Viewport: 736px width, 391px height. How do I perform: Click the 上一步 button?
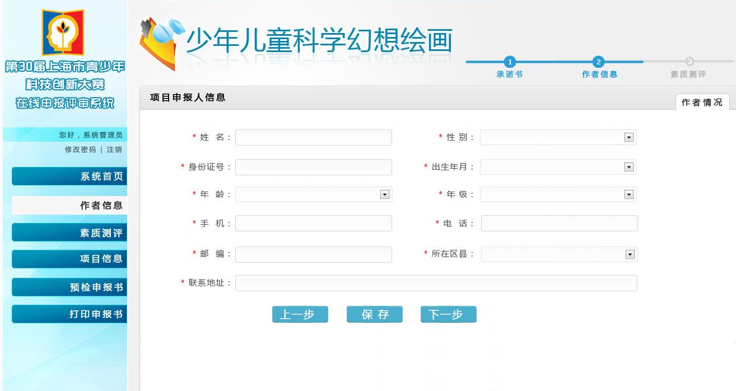point(300,314)
